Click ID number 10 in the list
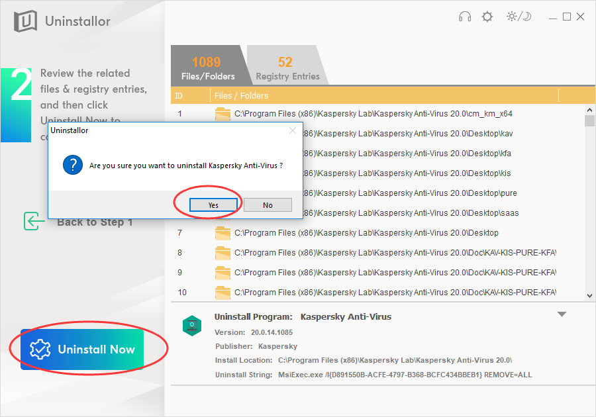Viewport: 596px width, 417px height. 182,293
